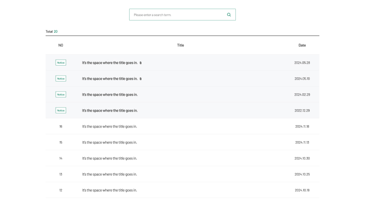Open notice title dated 2024.05.10
Viewport: 365px width, 204px height.
pos(109,79)
